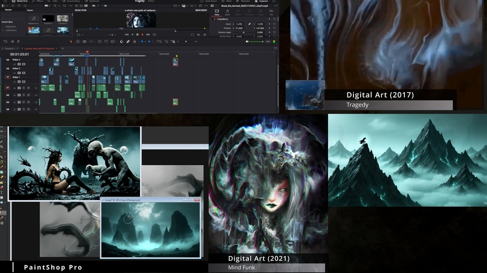Click the Overwrite Clip toolbar icon
The width and height of the screenshot is (487, 273).
coord(106,42)
